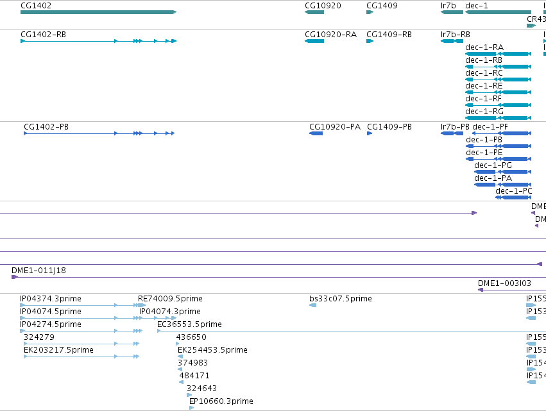This screenshot has width=546, height=411.
Task: Click the 374983 feature label
Action: tap(192, 363)
